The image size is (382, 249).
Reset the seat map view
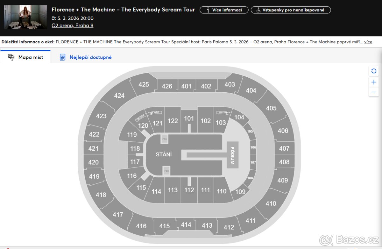click(374, 71)
